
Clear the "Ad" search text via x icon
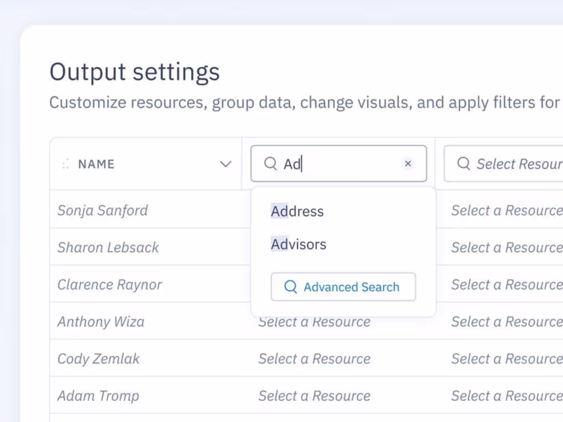pos(408,163)
